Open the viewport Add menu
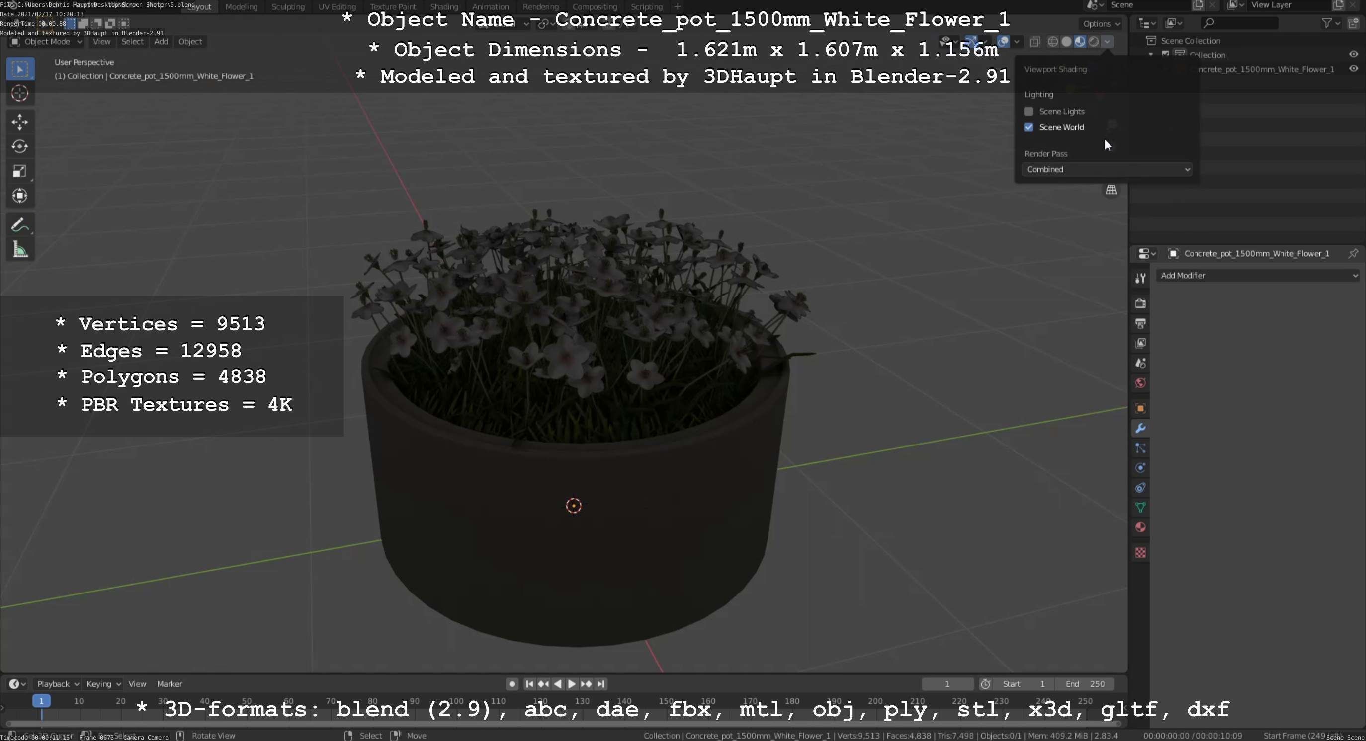The width and height of the screenshot is (1366, 741). click(x=161, y=42)
